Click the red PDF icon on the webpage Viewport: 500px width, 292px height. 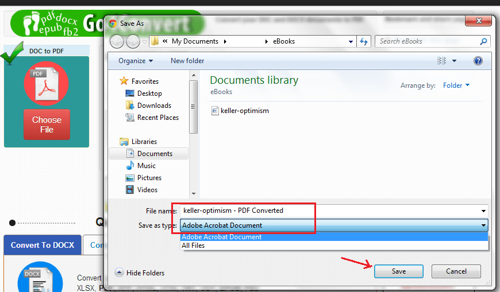coord(46,83)
